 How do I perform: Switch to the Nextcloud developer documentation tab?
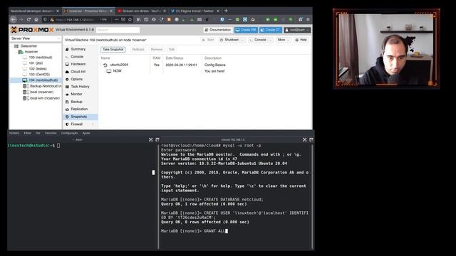point(35,11)
